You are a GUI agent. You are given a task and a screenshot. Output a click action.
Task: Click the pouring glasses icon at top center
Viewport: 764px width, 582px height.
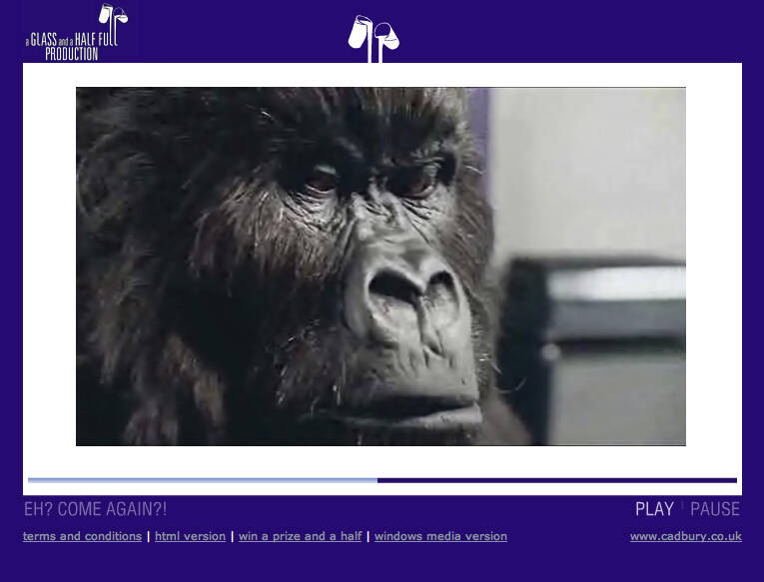[x=373, y=36]
